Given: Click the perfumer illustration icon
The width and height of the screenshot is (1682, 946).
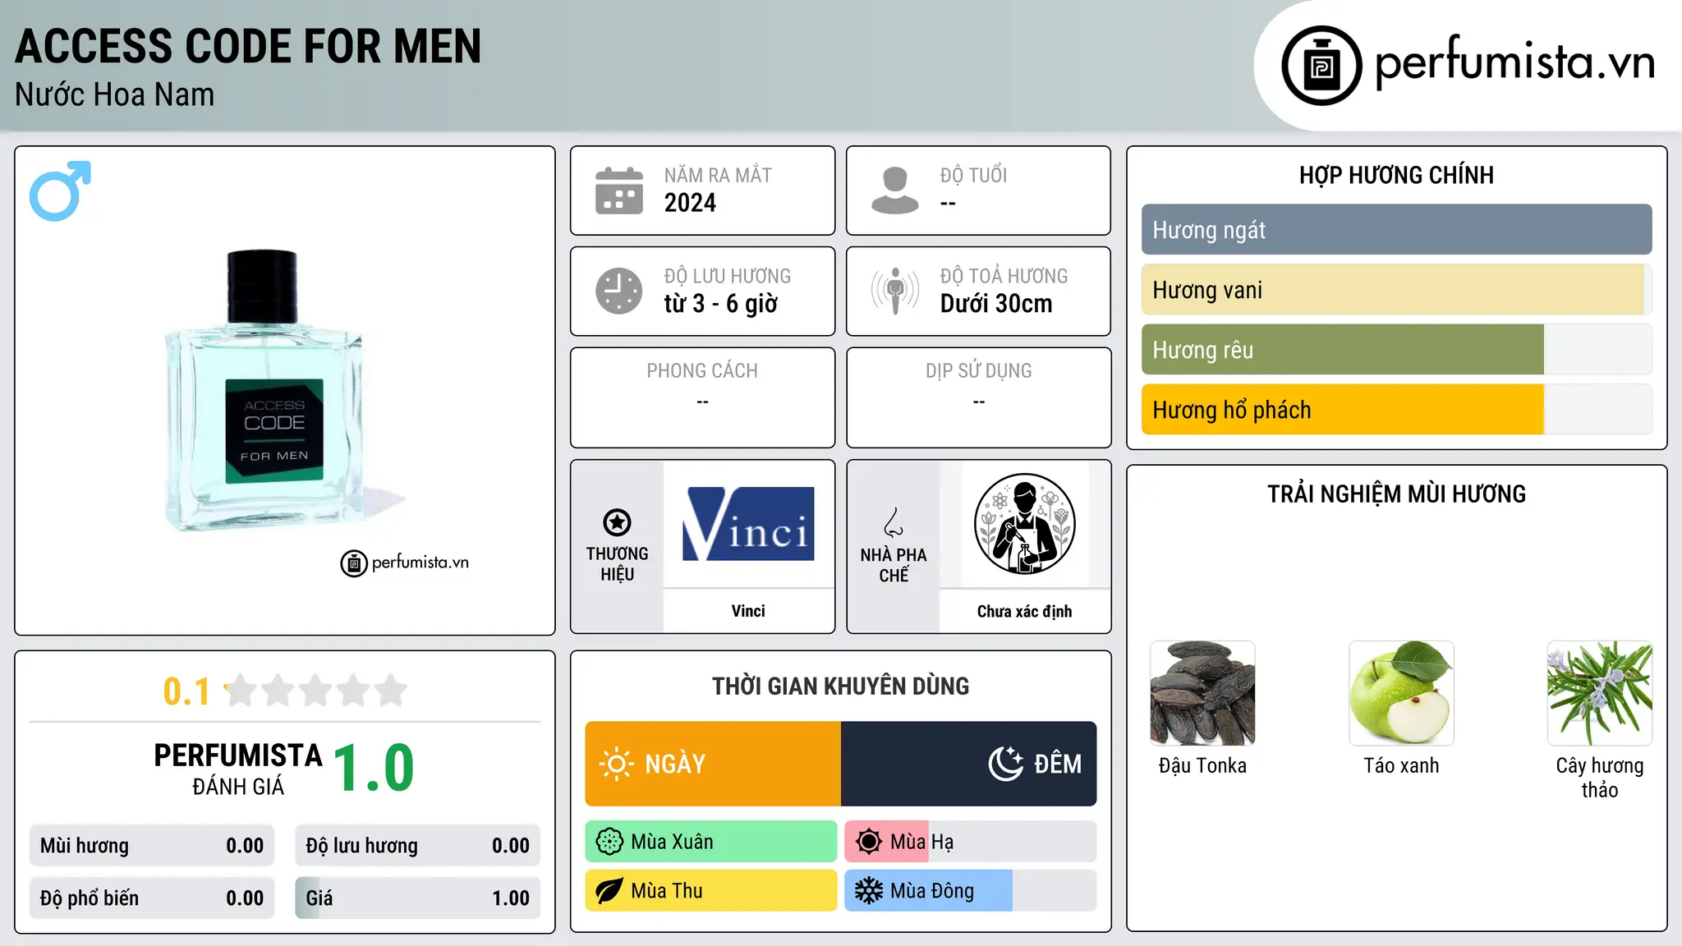Looking at the screenshot, I should click(1024, 524).
